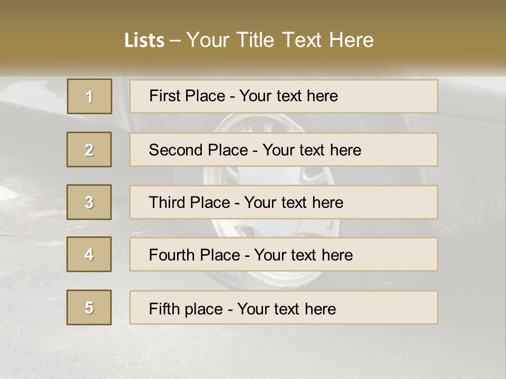Click the words 'Fifth place' in the last bar
Viewport: 506px width, 379px height.
pyautogui.click(x=186, y=309)
